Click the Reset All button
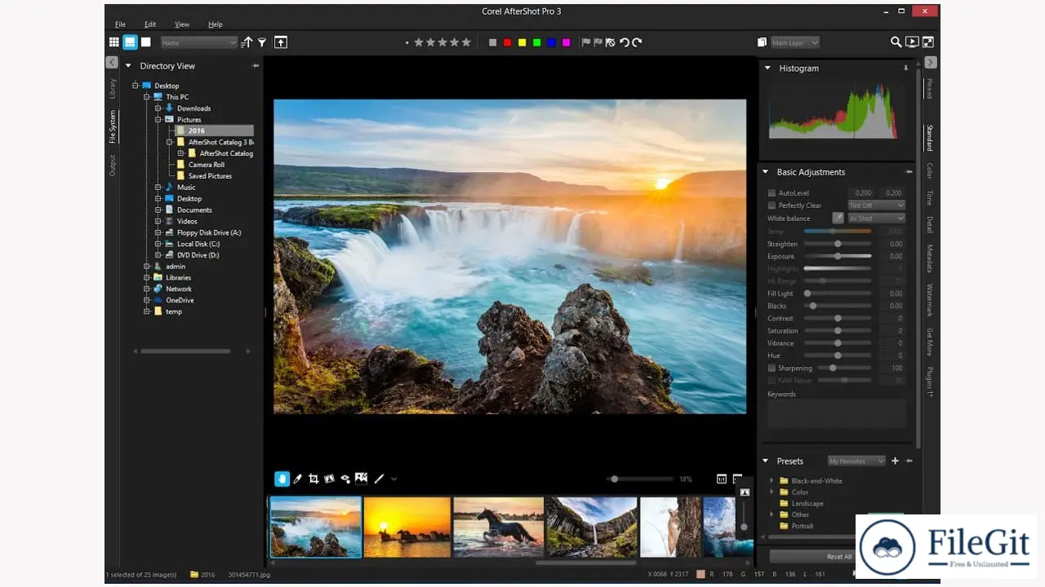The height and width of the screenshot is (587, 1045). coord(839,557)
